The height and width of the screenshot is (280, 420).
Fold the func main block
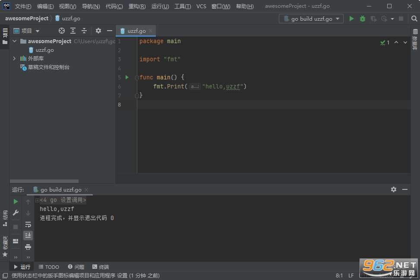(x=137, y=78)
